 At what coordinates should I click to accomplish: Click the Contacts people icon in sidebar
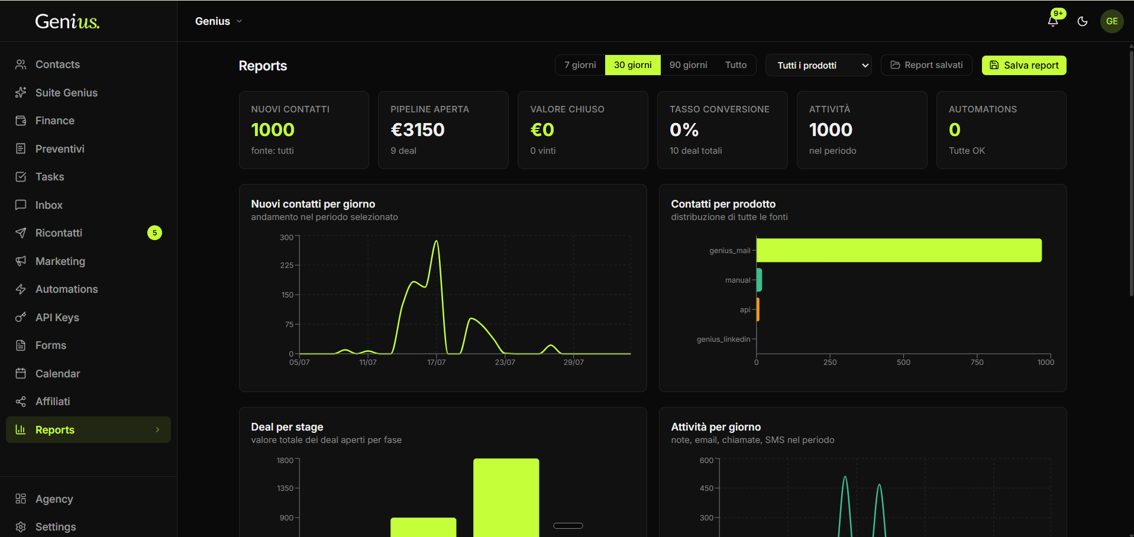21,64
